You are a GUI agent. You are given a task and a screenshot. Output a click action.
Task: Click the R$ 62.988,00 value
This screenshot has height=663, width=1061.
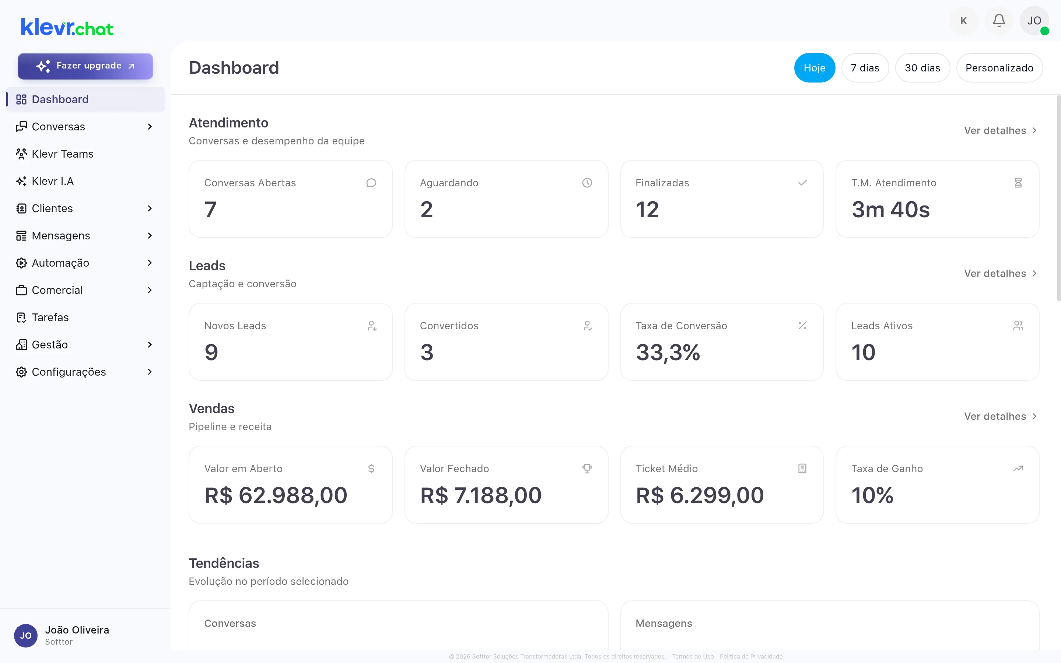(x=276, y=496)
